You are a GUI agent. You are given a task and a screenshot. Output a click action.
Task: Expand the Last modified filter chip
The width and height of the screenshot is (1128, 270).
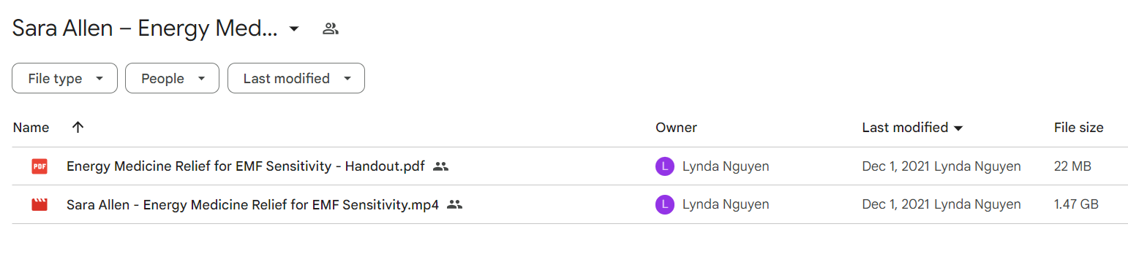click(296, 78)
